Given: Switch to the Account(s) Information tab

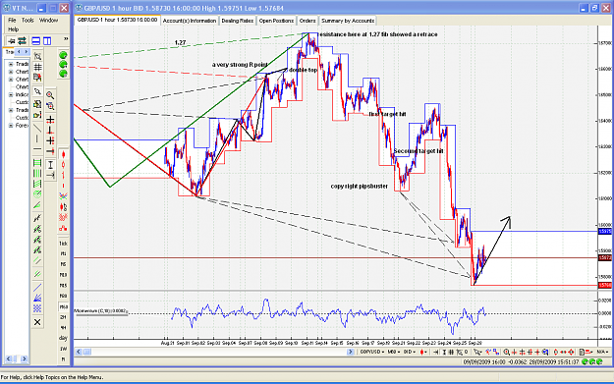Looking at the screenshot, I should point(190,21).
